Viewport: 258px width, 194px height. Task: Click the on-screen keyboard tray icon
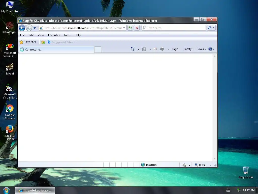coord(228,190)
